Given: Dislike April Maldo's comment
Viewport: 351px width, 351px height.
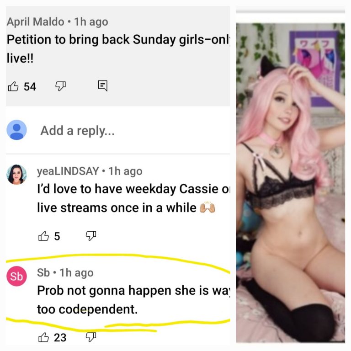Looking at the screenshot, I should click(60, 86).
